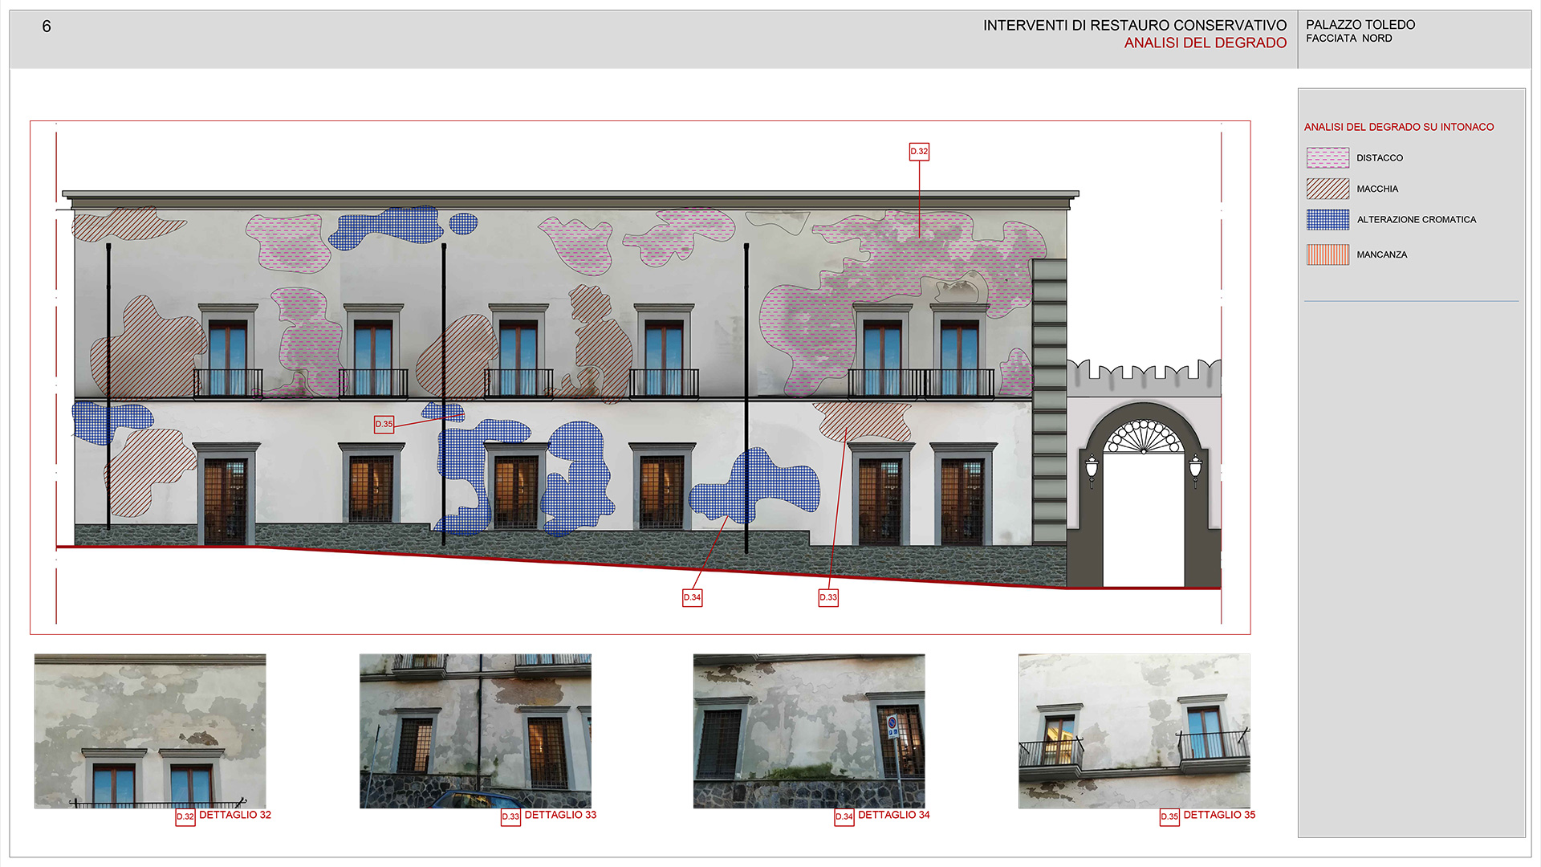Click the PALAZZO TOLEDO heading
This screenshot has width=1541, height=867.
click(1360, 25)
